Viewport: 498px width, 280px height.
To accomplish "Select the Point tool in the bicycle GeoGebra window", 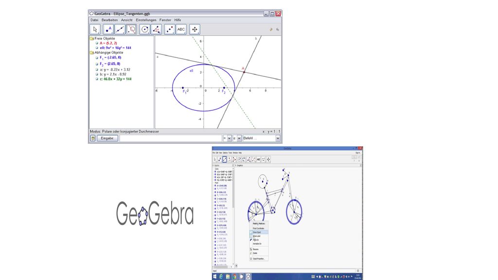I will coord(220,159).
